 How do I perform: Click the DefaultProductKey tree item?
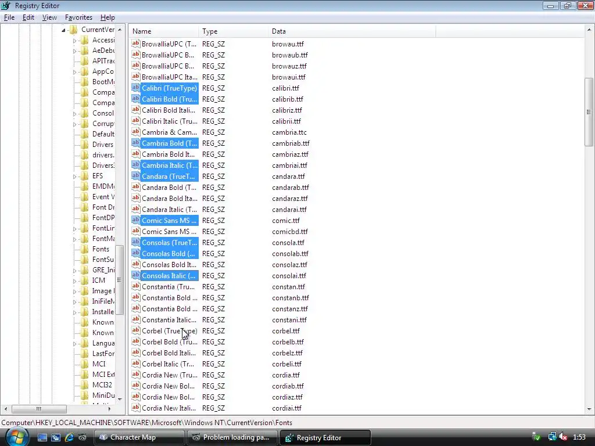[103, 134]
